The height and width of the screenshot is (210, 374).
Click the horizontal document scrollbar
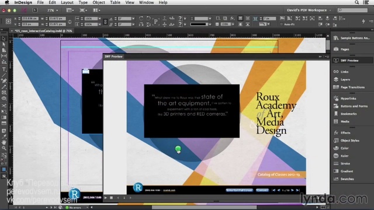[x=205, y=208]
